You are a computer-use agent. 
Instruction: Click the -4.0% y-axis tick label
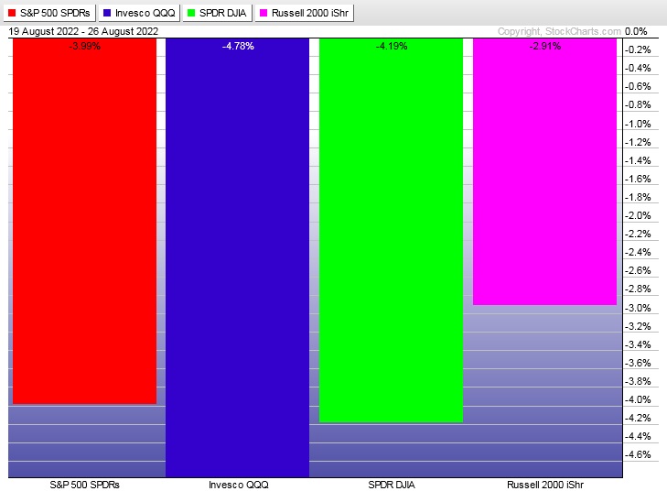(638, 399)
